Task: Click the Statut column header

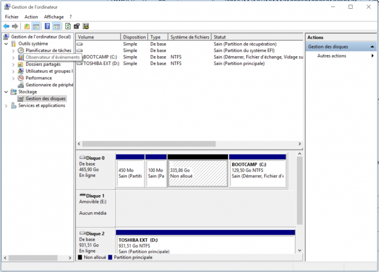Action: click(x=220, y=37)
